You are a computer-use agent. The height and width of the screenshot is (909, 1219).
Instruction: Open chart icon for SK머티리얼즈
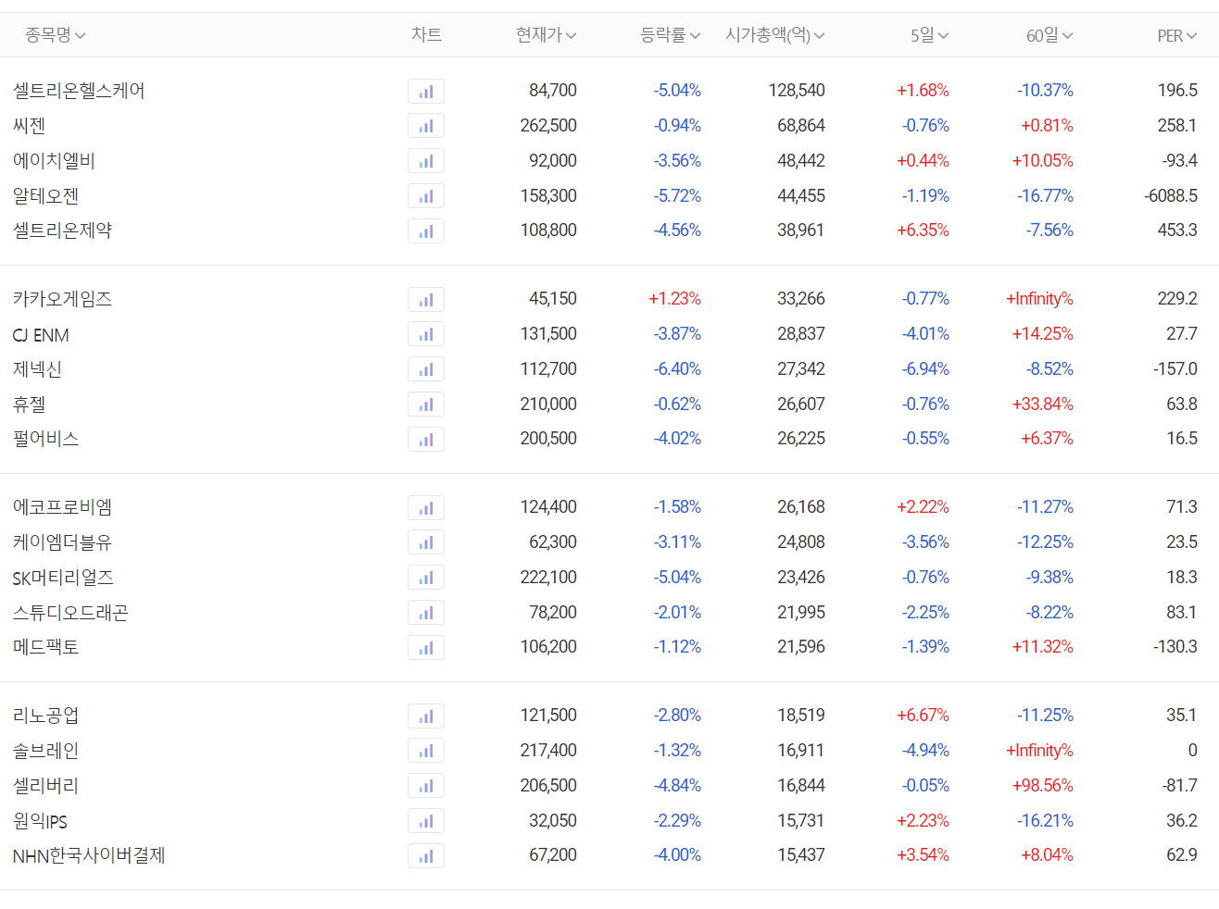point(426,578)
